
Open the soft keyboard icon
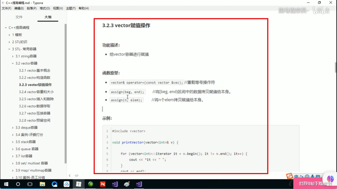coord(318,176)
